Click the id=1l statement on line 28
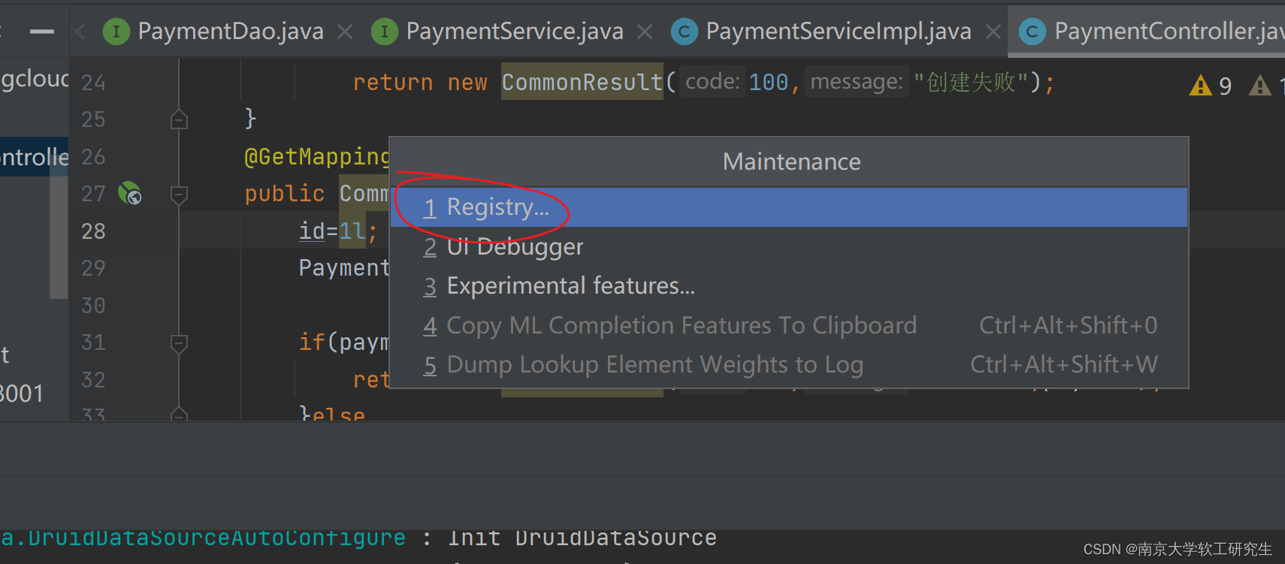 tap(338, 231)
